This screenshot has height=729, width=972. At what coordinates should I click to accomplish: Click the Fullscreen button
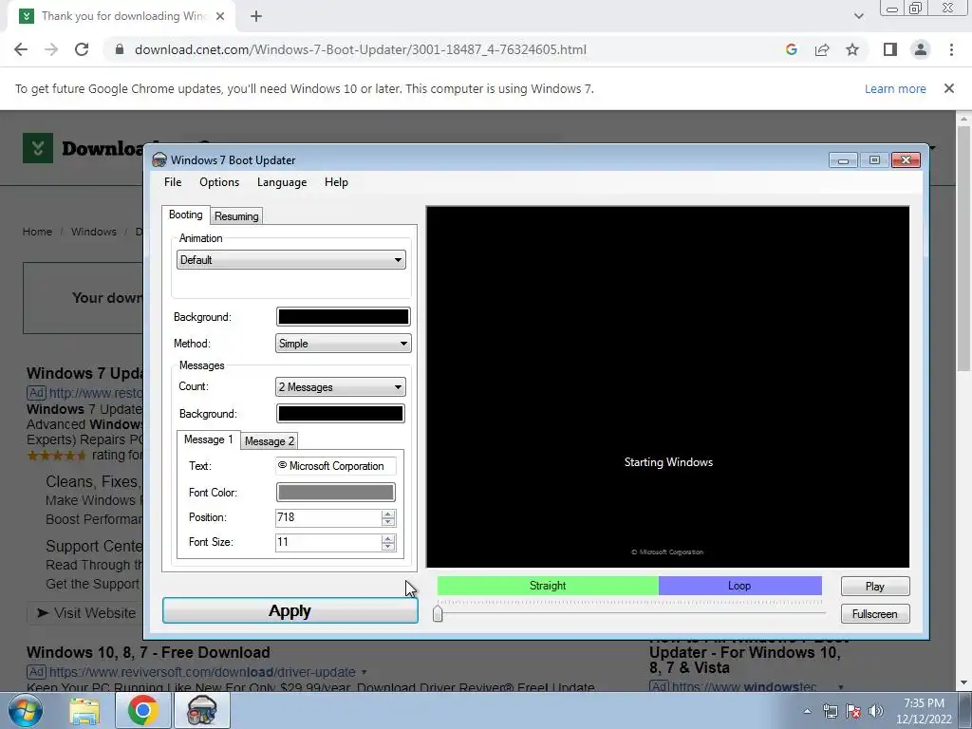(875, 614)
